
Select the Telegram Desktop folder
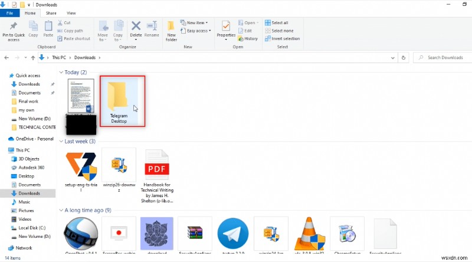tap(119, 101)
